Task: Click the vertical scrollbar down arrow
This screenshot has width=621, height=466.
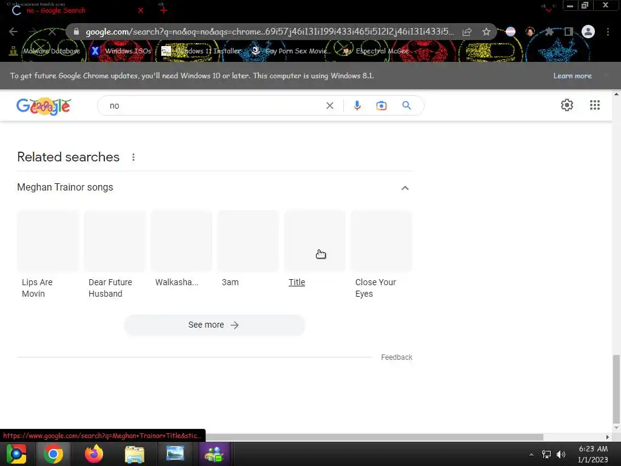Action: click(616, 428)
